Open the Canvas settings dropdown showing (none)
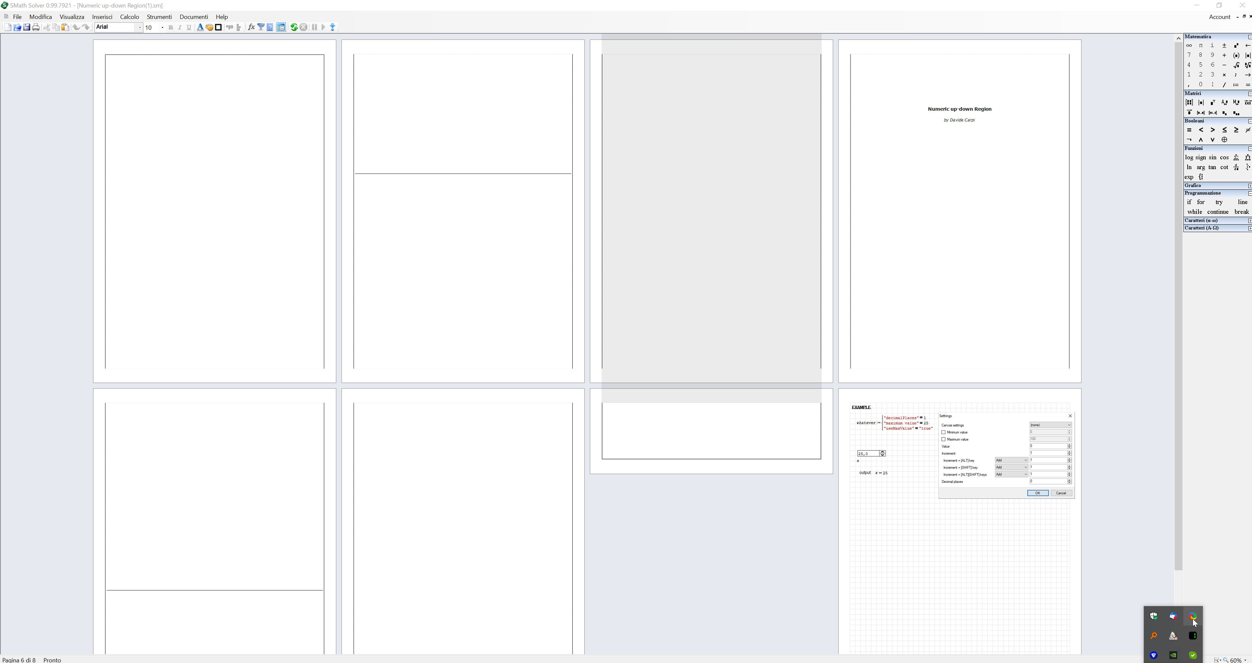The width and height of the screenshot is (1252, 663). (x=1050, y=425)
